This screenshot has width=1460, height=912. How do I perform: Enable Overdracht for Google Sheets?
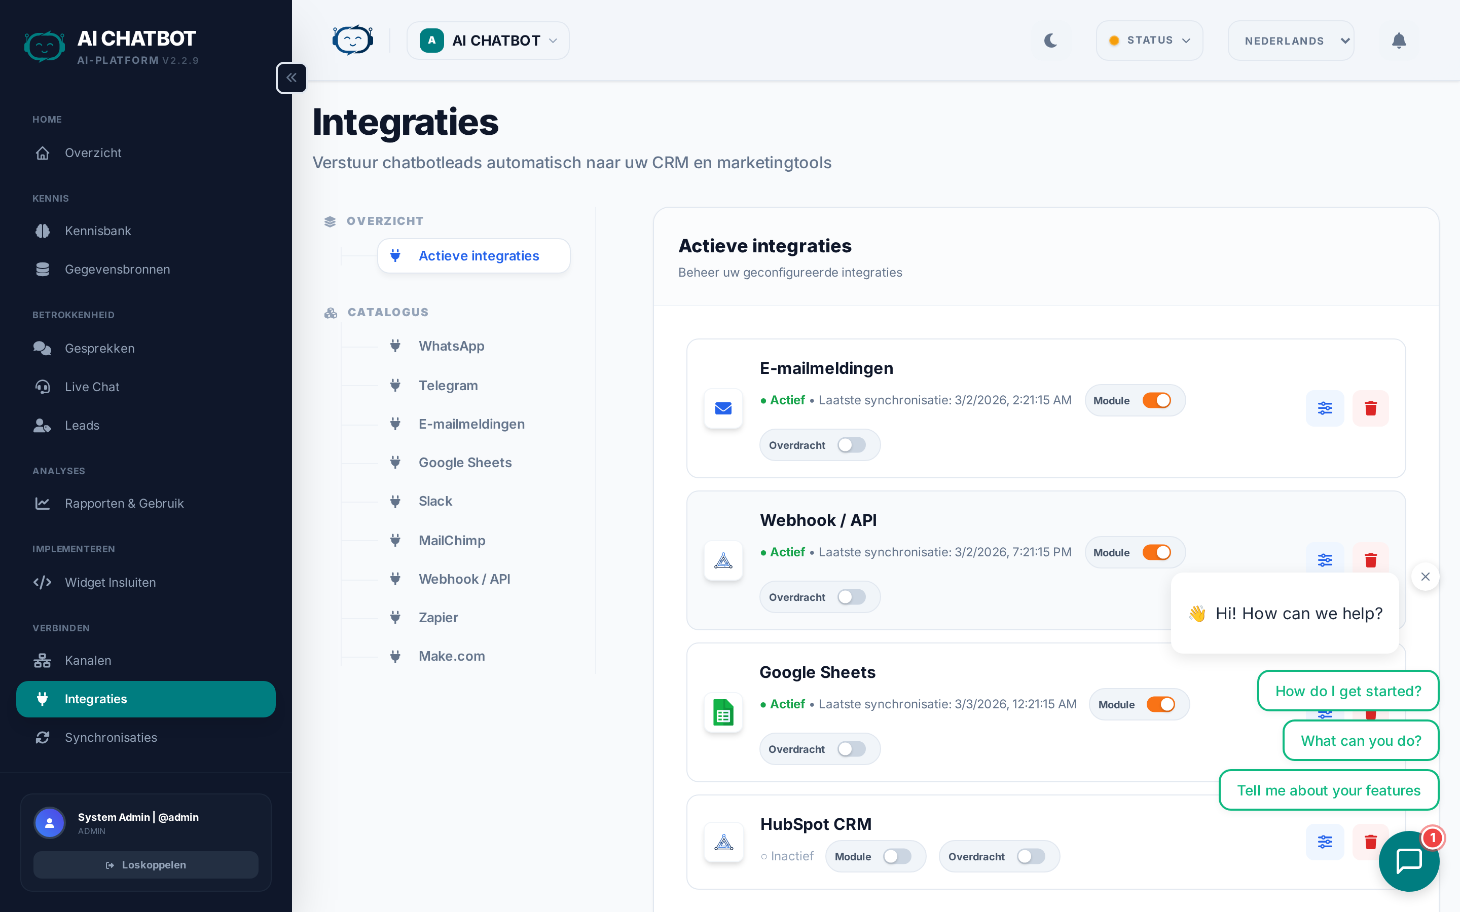pos(852,748)
